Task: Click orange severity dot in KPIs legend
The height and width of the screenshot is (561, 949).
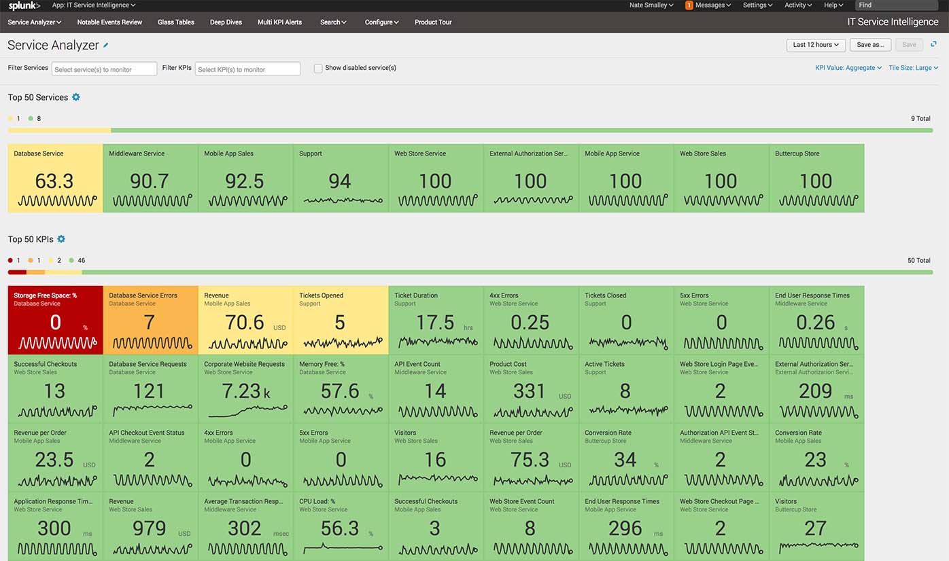Action: coord(31,260)
